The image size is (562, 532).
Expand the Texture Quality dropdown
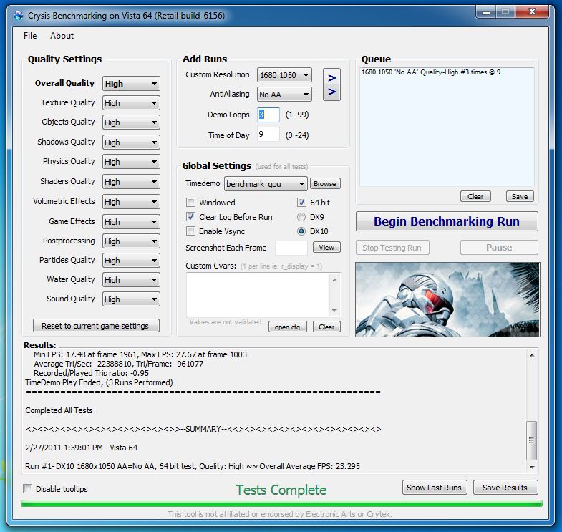click(x=131, y=103)
